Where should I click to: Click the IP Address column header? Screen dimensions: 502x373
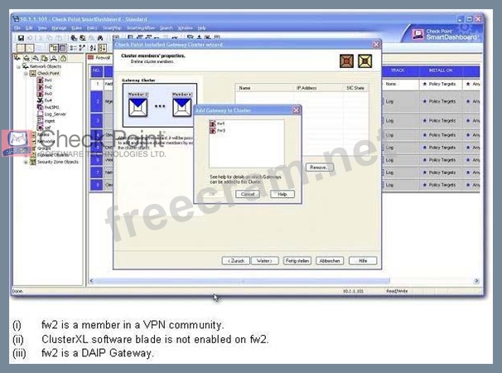319,88
